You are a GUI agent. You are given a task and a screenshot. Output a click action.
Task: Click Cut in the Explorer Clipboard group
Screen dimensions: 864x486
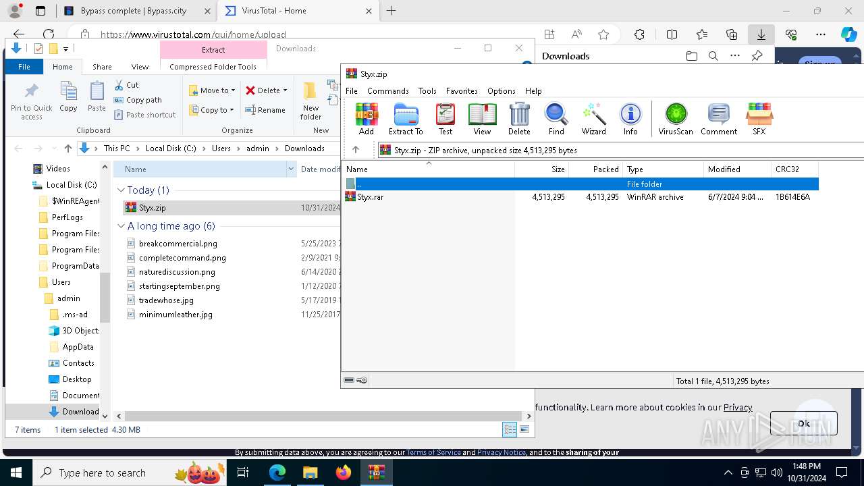tap(126, 85)
